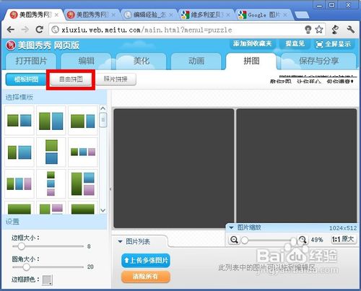Click the 提意见 feedback button
Image resolution: width=361 pixels, height=291 pixels.
pos(295,44)
